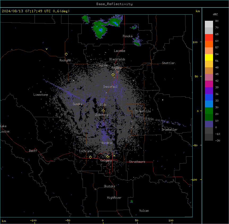Click yellow marker north of Calgary label
Image resolution: width=229 pixels, height=224 pixels.
[x=108, y=157]
